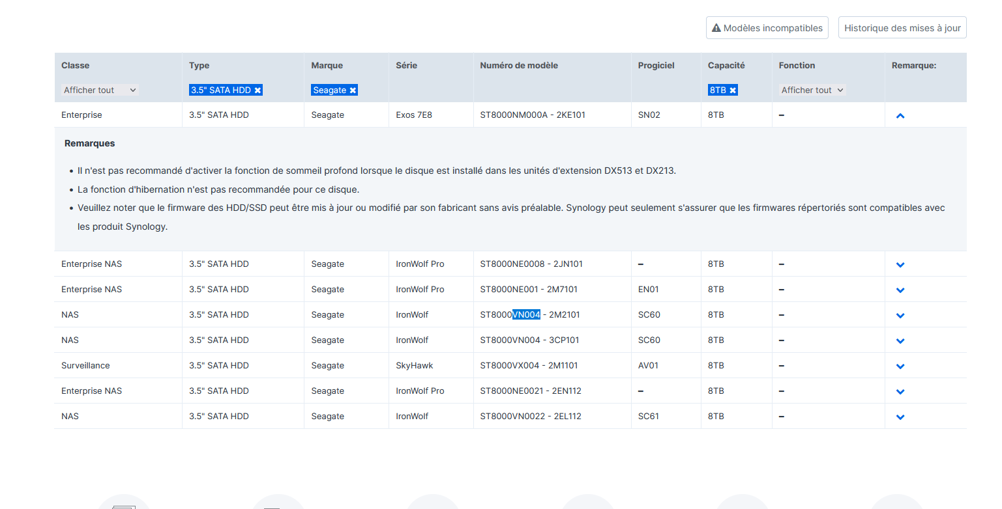The height and width of the screenshot is (509, 1002).
Task: Clear the 8TB capacity filter
Action: 733,90
